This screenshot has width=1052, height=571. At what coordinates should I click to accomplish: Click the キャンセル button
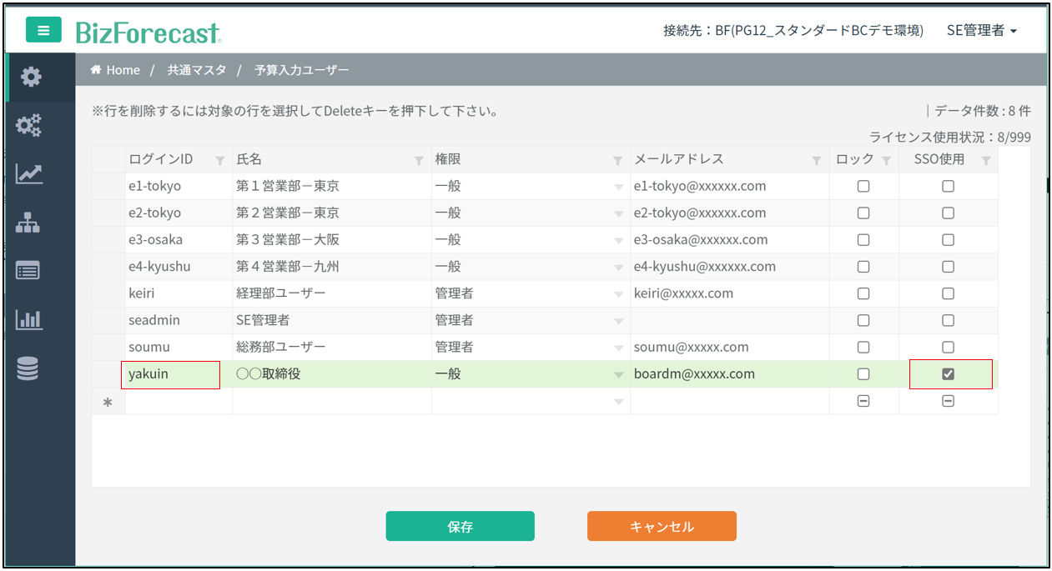click(662, 527)
